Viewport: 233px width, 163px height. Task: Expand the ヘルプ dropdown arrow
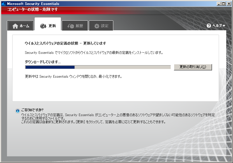[224, 26]
